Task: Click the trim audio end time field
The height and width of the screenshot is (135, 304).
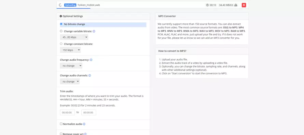Action: click(x=88, y=112)
